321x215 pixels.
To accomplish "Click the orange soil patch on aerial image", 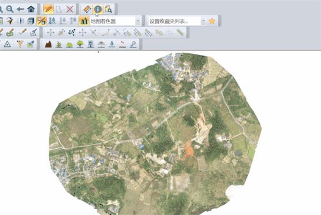I will point(188,150).
